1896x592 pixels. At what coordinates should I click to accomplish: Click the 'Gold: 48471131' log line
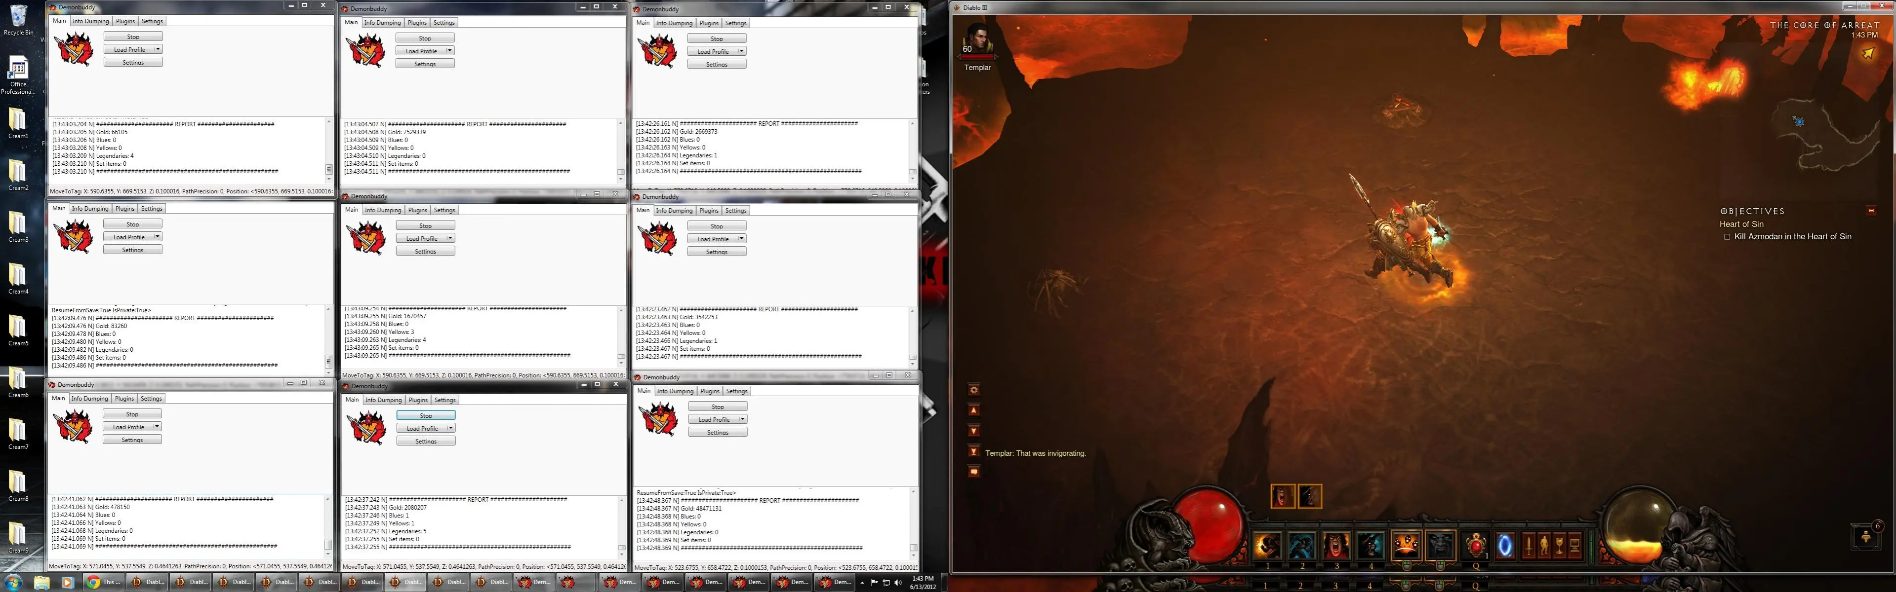pyautogui.click(x=679, y=508)
